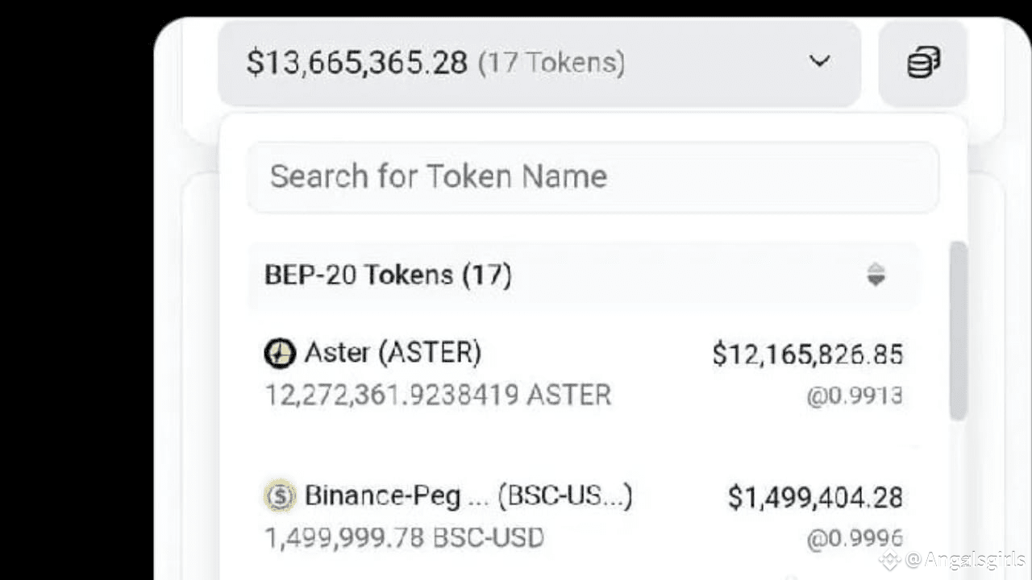Viewport: 1032px width, 580px height.
Task: Click the $12,165,826.85 Aster value
Action: (807, 354)
